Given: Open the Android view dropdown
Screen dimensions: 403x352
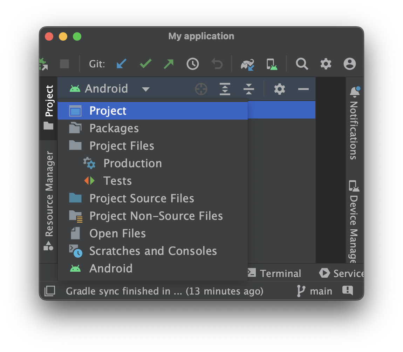Looking at the screenshot, I should click(x=109, y=89).
